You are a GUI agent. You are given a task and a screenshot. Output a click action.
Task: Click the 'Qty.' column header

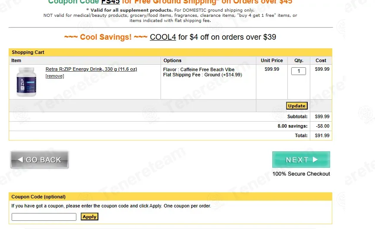pyautogui.click(x=299, y=60)
